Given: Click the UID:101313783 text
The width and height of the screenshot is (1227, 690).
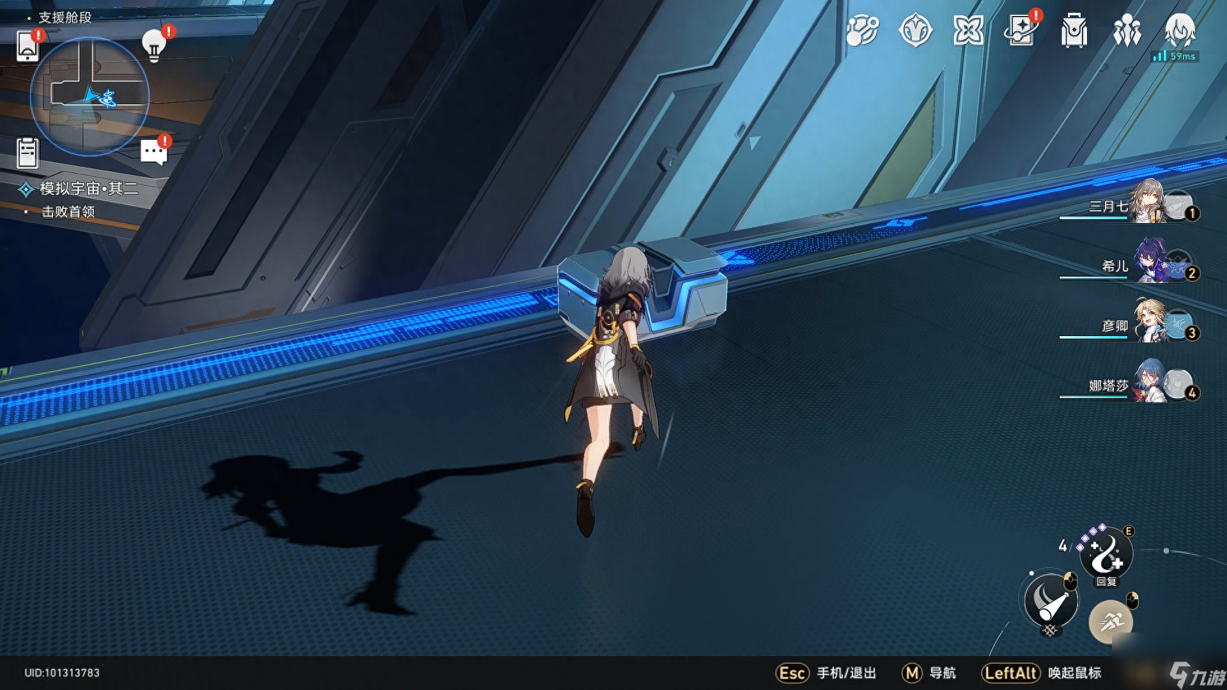Looking at the screenshot, I should pyautogui.click(x=62, y=673).
